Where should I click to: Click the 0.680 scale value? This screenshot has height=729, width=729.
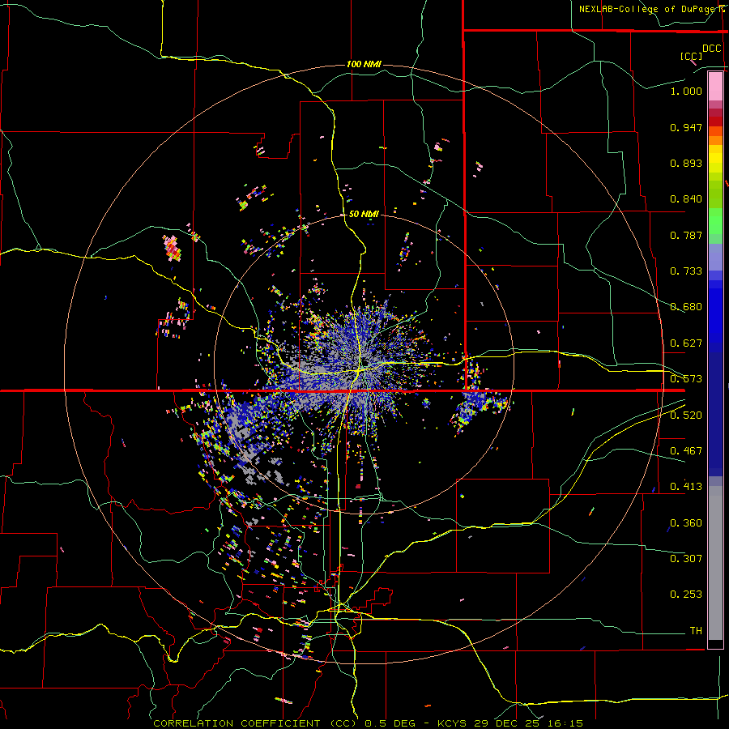[x=686, y=307]
